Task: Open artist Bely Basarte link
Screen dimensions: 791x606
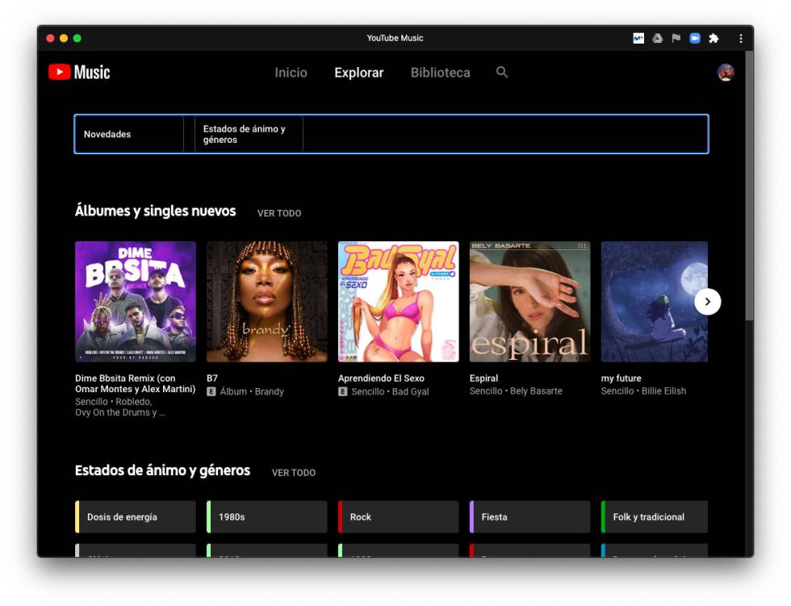Action: coord(536,391)
